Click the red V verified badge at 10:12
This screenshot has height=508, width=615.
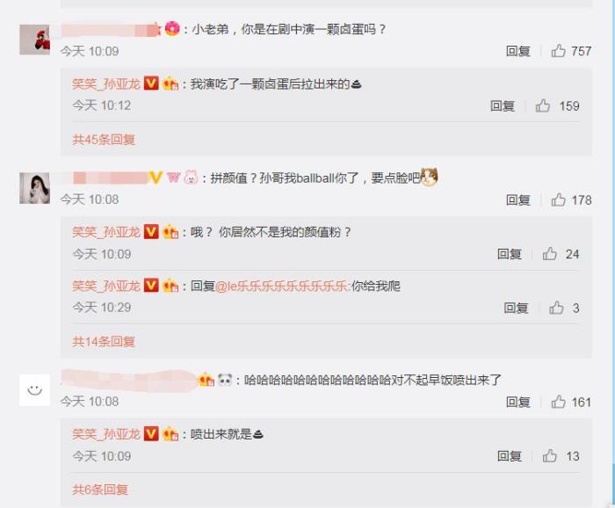(x=151, y=83)
